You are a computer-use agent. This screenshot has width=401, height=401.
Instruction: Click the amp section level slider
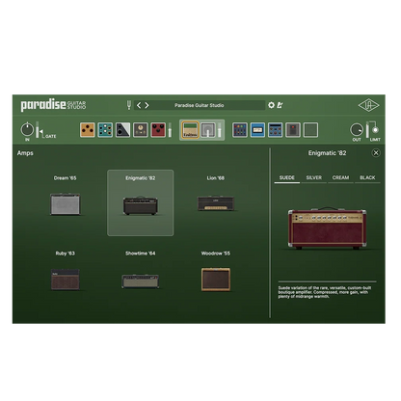(220, 130)
